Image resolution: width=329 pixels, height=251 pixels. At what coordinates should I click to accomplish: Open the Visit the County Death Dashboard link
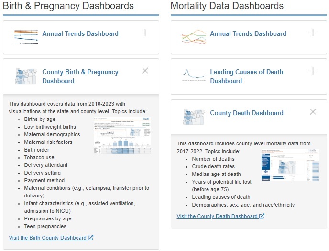point(217,216)
